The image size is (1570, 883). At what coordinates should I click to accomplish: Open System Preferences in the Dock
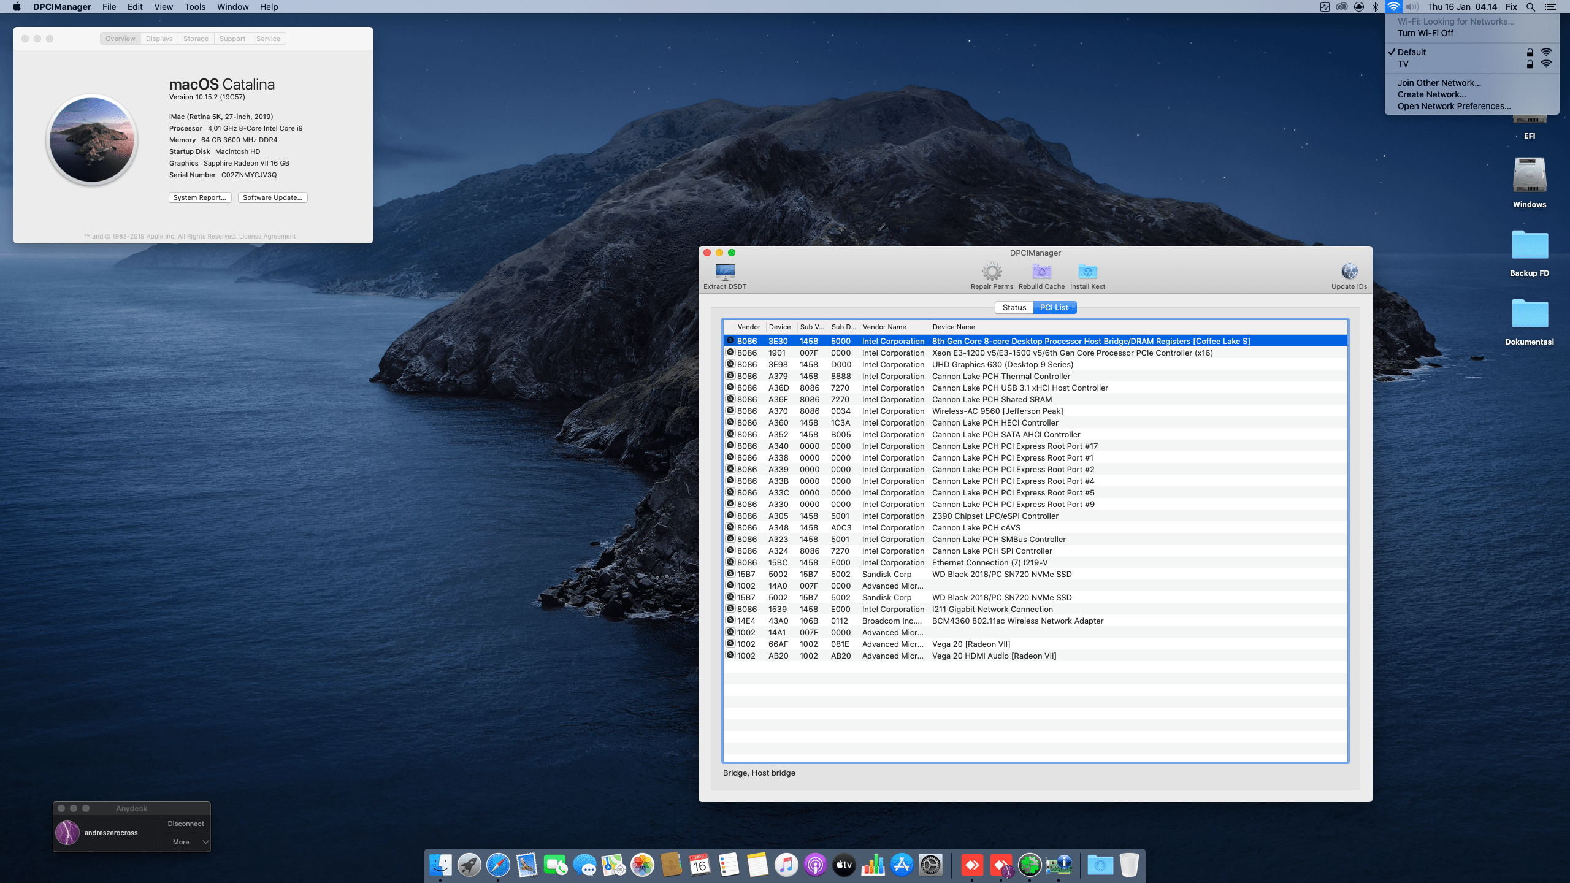pyautogui.click(x=930, y=865)
